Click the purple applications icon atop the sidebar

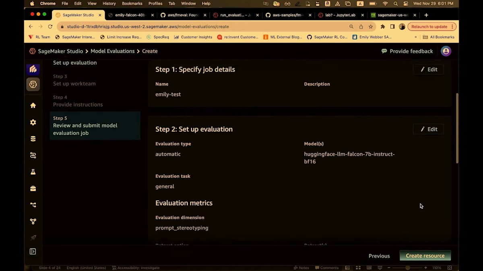(33, 69)
